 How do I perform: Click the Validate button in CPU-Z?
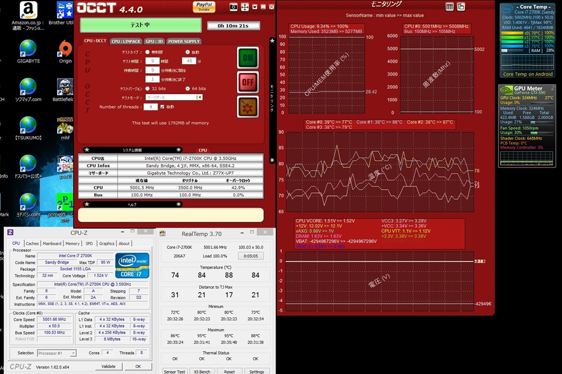pyautogui.click(x=109, y=366)
